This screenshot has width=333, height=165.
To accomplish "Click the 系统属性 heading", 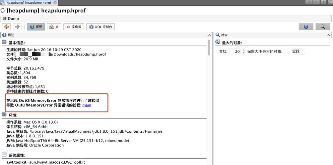I will (17, 155).
